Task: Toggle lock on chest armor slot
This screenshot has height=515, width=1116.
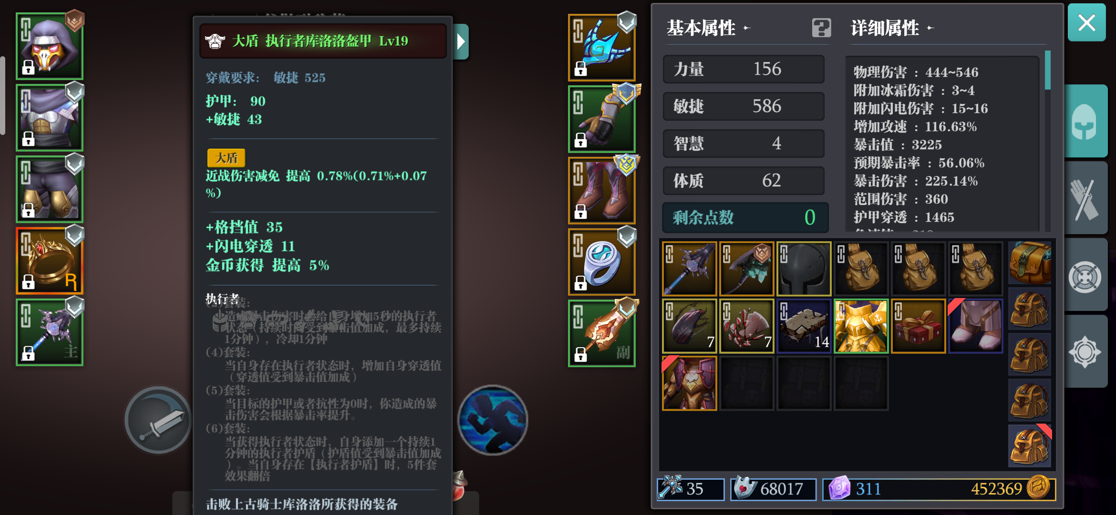Action: (x=29, y=139)
